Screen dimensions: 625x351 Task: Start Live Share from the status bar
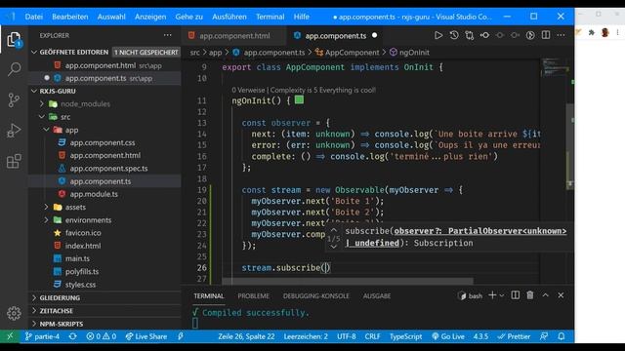click(146, 336)
